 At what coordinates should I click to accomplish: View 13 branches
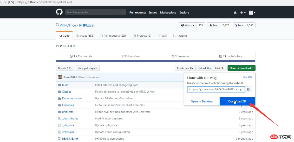pos(130,56)
